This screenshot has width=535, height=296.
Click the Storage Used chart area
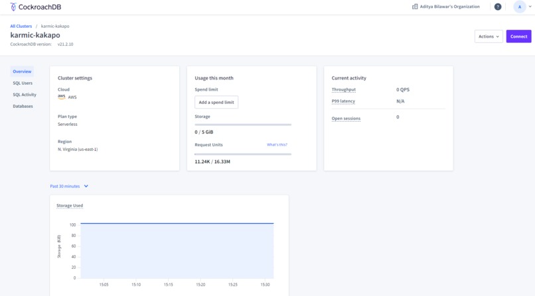177,251
